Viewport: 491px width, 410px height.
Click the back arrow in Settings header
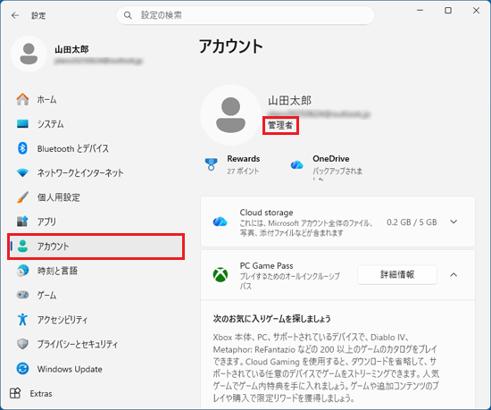[x=15, y=15]
